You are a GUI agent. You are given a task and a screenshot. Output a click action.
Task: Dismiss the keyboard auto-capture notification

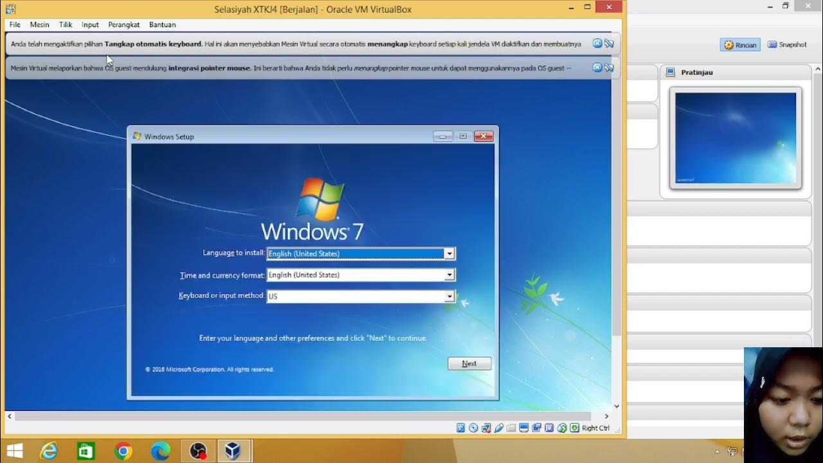597,44
